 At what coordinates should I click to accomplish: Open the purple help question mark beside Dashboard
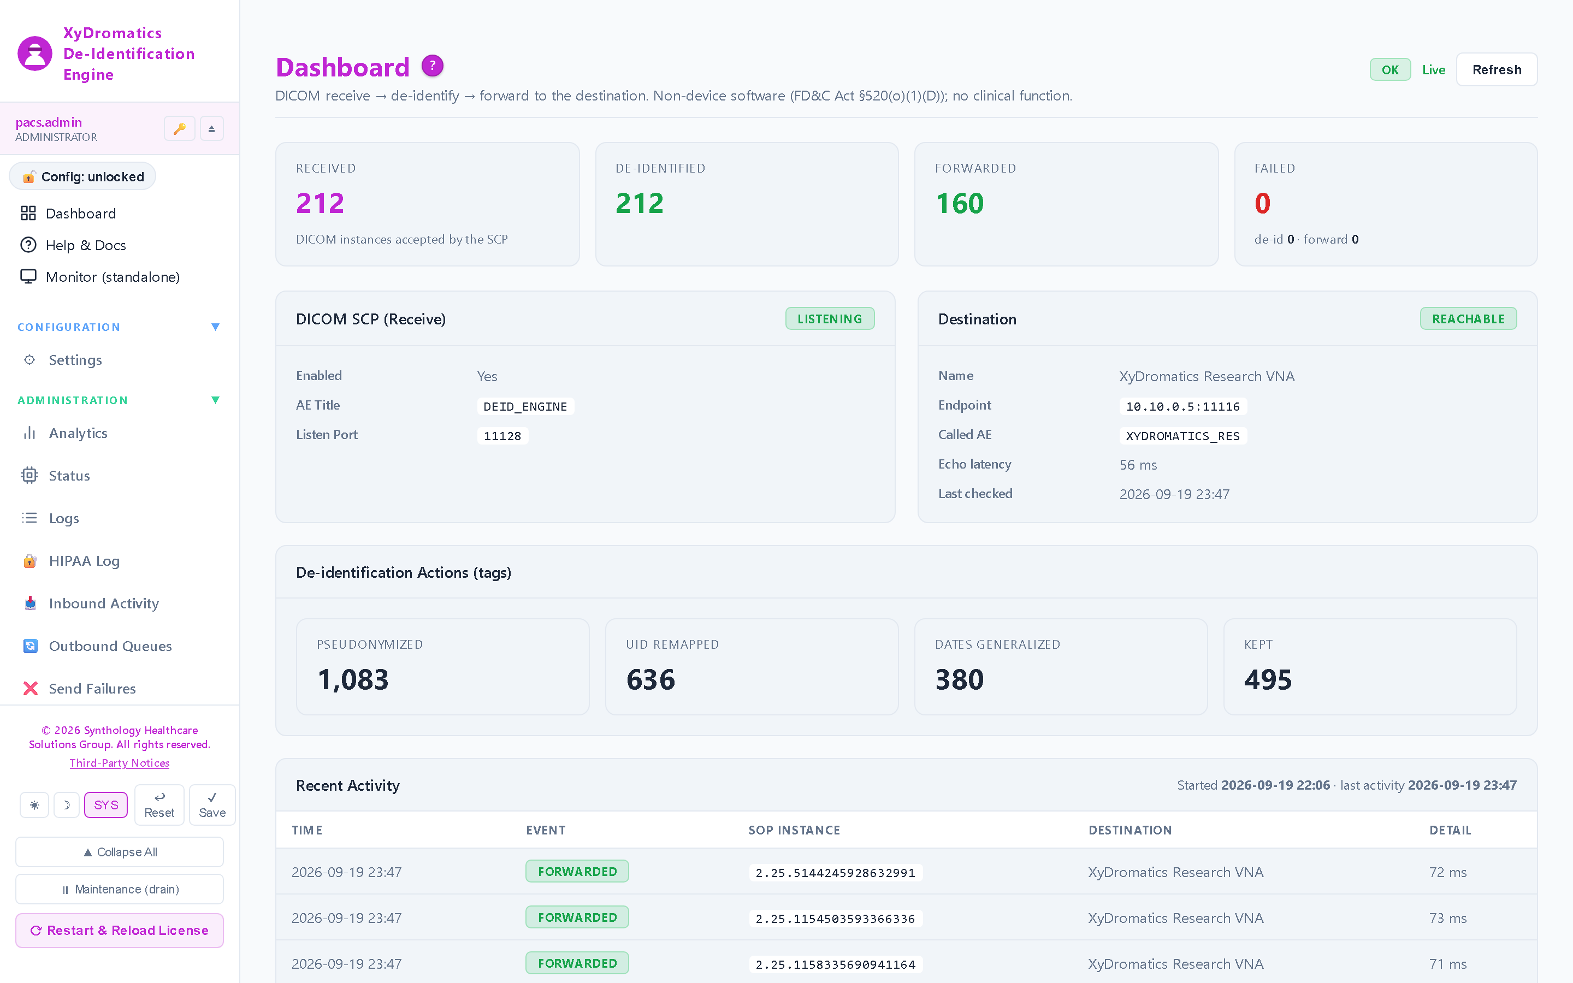point(432,66)
